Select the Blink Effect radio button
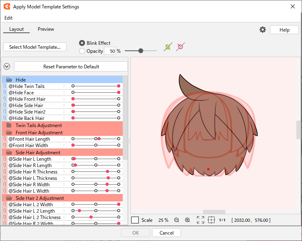302x241 pixels. [x=82, y=43]
